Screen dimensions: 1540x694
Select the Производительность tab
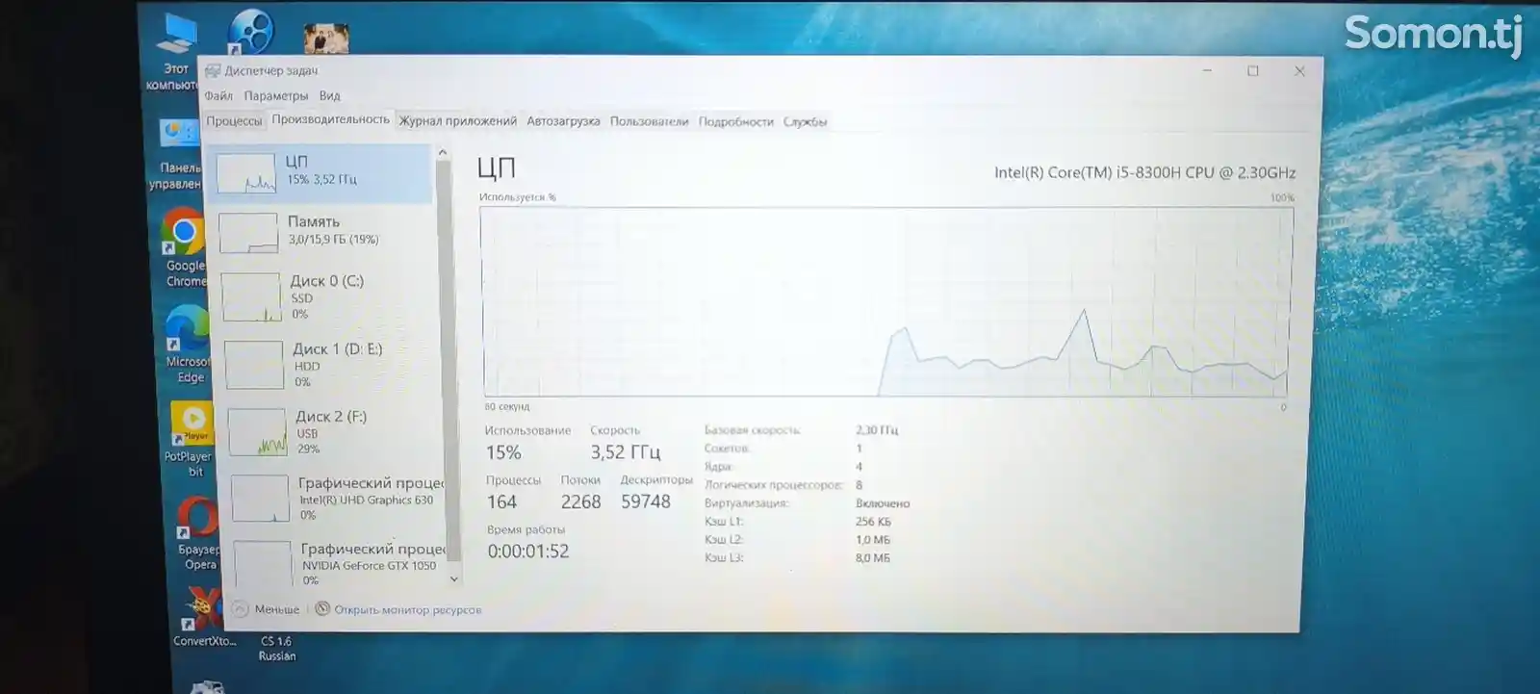click(x=330, y=119)
